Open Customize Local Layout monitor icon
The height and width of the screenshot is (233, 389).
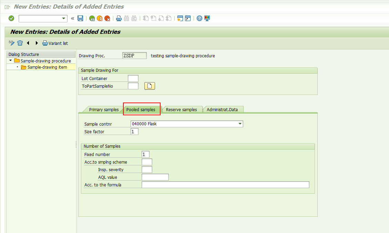coord(207,18)
